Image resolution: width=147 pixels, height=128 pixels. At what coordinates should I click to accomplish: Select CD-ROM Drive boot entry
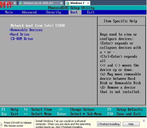pos(22,39)
